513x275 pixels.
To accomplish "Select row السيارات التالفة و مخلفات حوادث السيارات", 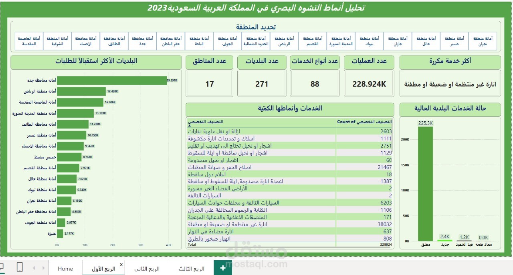I will (x=290, y=203).
